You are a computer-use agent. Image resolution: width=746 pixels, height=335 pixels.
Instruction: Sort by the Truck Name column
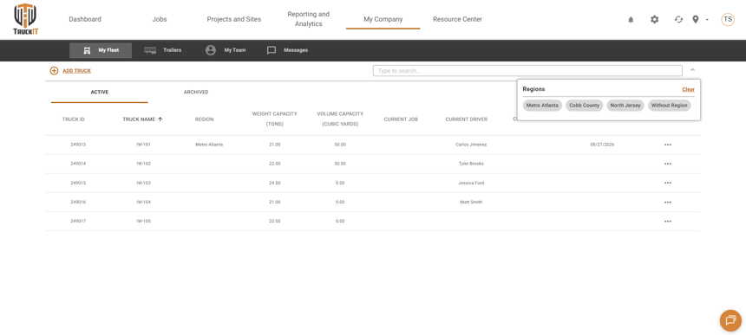click(139, 119)
